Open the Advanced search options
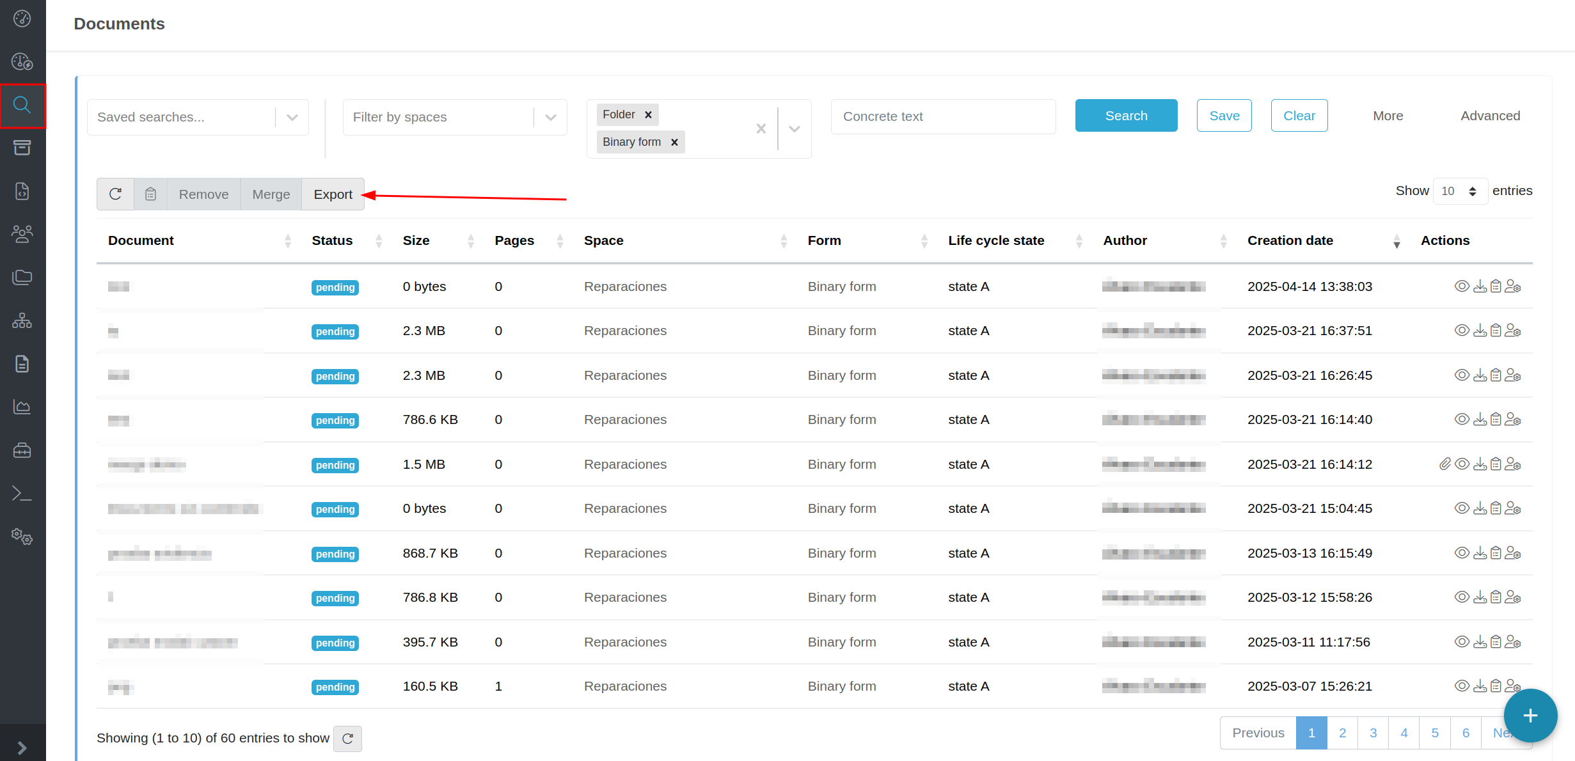Screen dimensions: 1575x761 coord(1490,116)
